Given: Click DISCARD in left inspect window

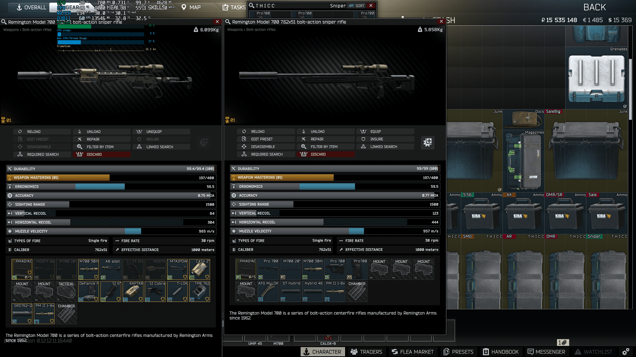Looking at the screenshot, I should pos(102,154).
